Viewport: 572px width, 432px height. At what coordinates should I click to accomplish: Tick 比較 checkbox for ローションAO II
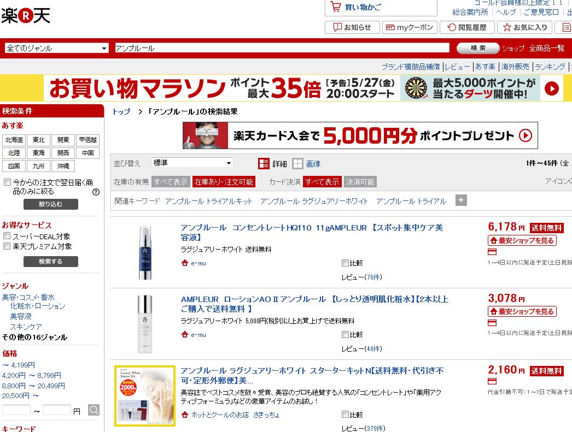pos(345,334)
